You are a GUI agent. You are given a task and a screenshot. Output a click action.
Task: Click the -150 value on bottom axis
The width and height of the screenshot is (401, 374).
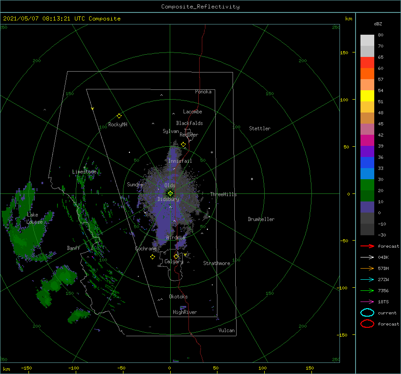(26, 368)
